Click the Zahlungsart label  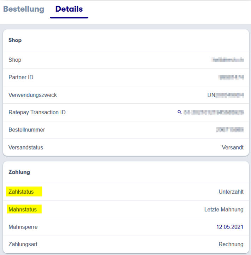[x=23, y=244]
